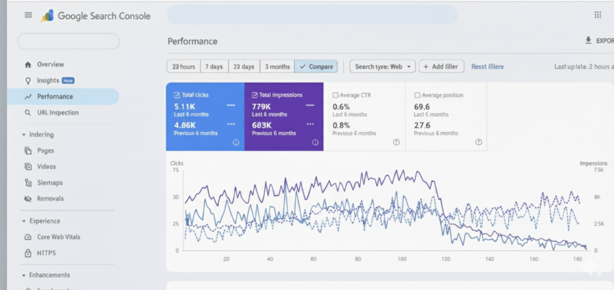Click the HTTPS padlock icon

28,253
